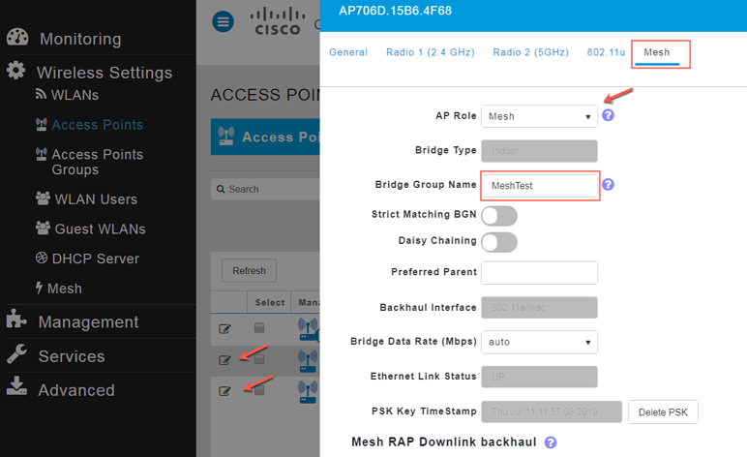Open the Services section
Viewport: 747px width, 457px height.
point(71,356)
